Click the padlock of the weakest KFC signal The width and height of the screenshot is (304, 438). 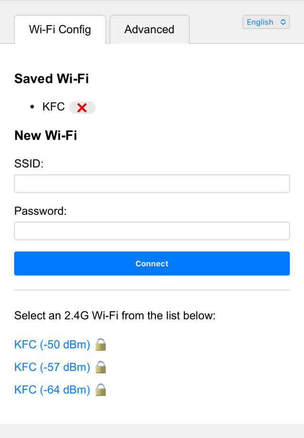coord(100,389)
